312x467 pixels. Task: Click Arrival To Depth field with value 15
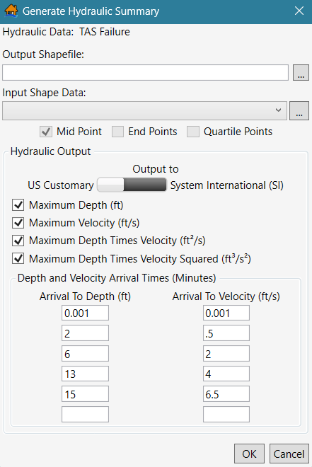pos(85,394)
